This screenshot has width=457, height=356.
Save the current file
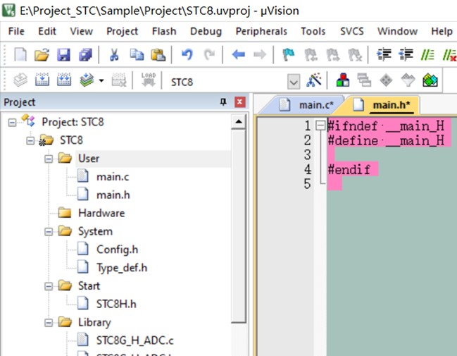63,54
